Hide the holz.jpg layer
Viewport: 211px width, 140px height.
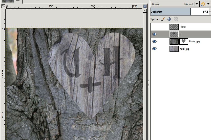click(x=154, y=49)
